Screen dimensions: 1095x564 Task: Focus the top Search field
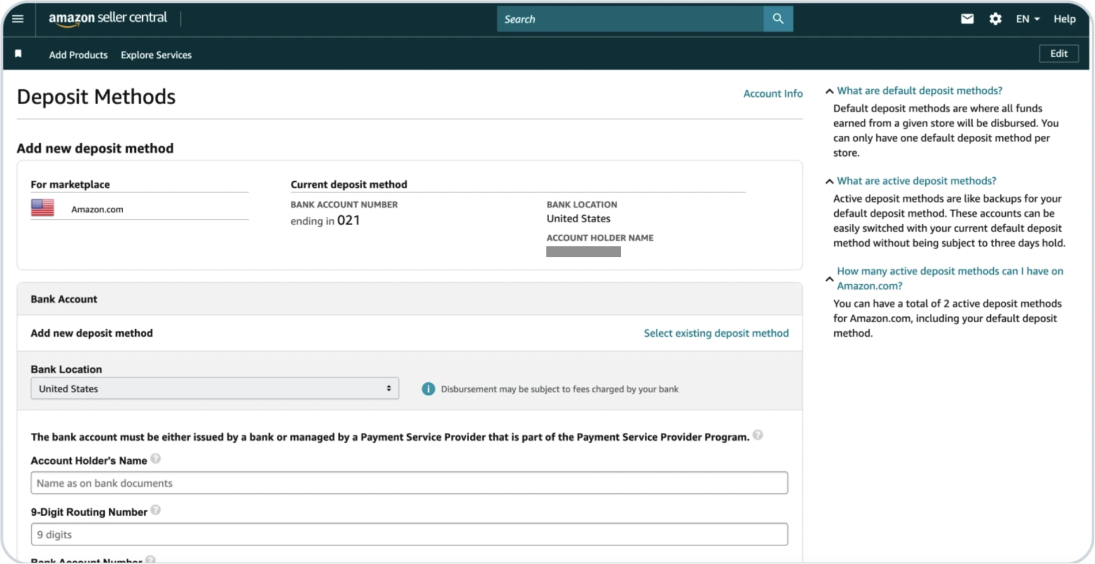pyautogui.click(x=630, y=19)
